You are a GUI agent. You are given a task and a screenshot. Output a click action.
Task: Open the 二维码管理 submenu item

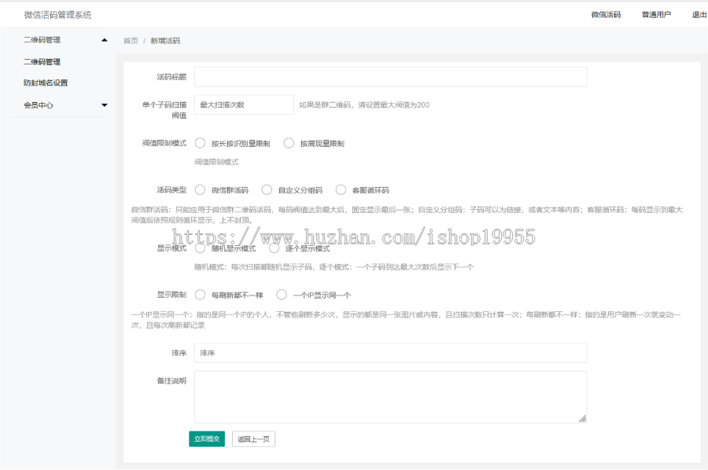[x=42, y=62]
